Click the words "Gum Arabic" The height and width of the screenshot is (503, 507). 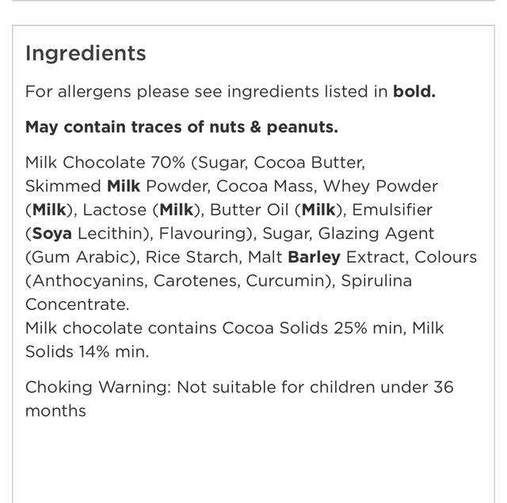(x=72, y=258)
